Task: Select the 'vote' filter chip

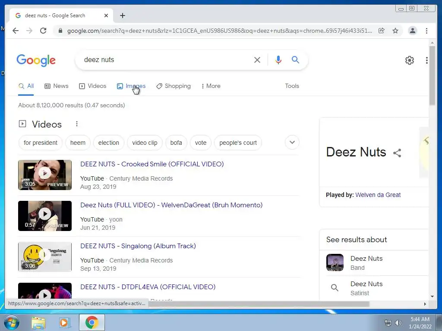Action: click(x=201, y=143)
